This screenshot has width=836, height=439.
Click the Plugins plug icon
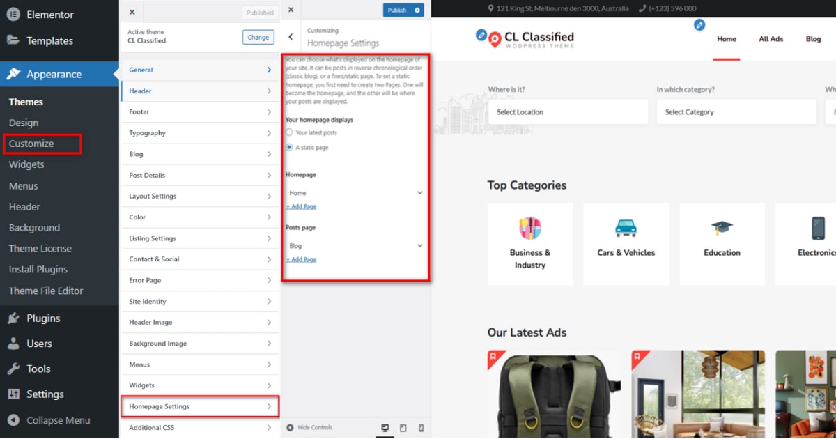coord(13,318)
